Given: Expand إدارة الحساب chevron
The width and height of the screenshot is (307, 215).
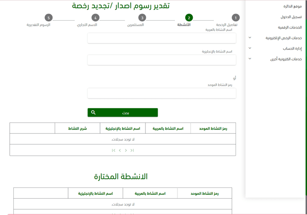Looking at the screenshot, I should [250, 48].
